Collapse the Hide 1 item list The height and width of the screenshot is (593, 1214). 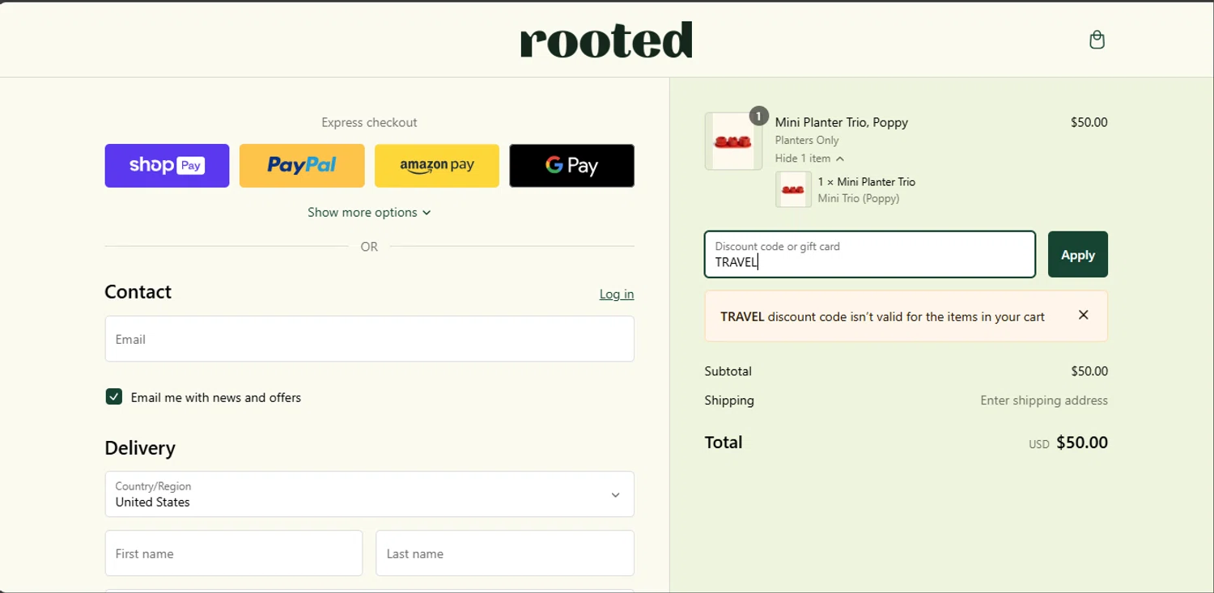(x=809, y=159)
